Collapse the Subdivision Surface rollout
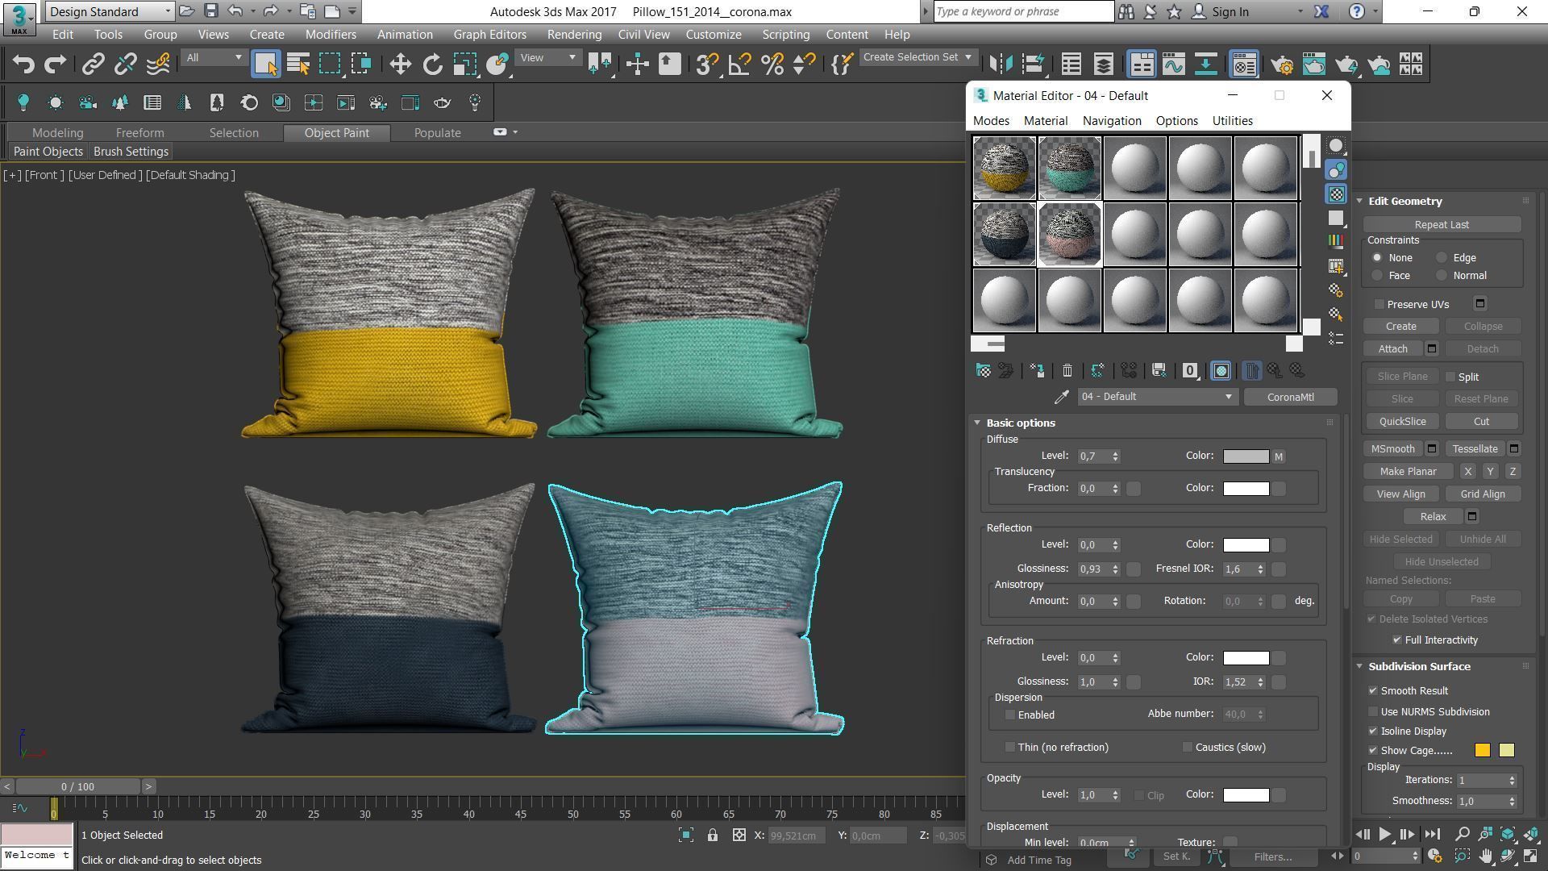This screenshot has width=1548, height=871. point(1359,666)
